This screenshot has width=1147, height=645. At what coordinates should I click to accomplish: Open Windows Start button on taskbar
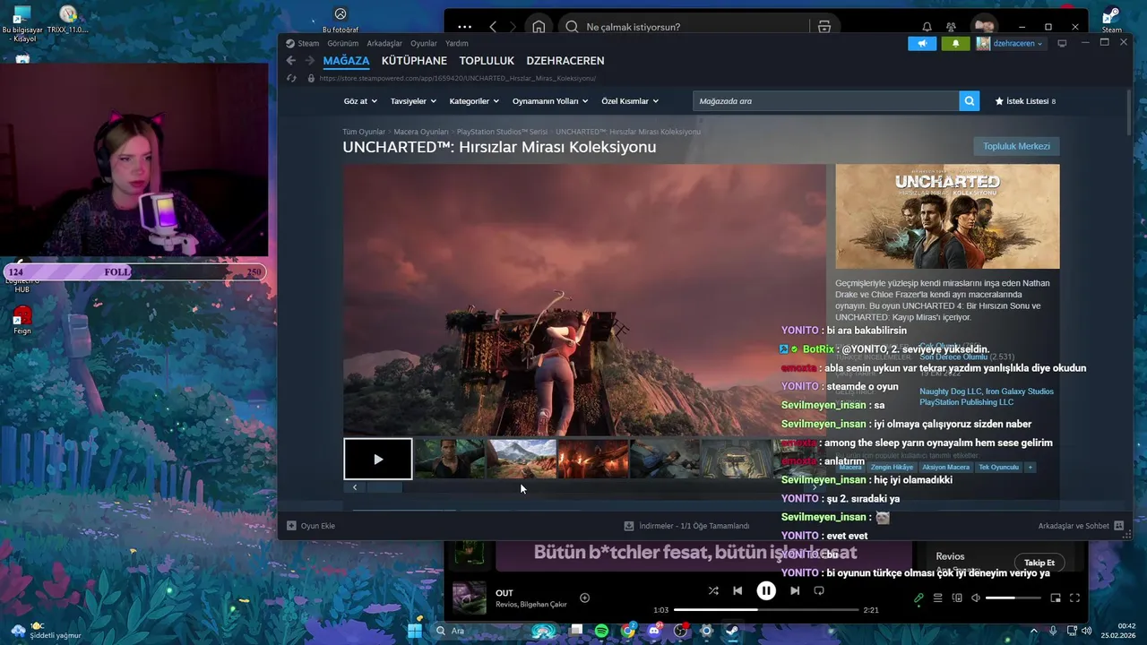click(x=414, y=631)
